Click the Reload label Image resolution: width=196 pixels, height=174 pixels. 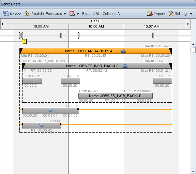pyautogui.click(x=16, y=14)
